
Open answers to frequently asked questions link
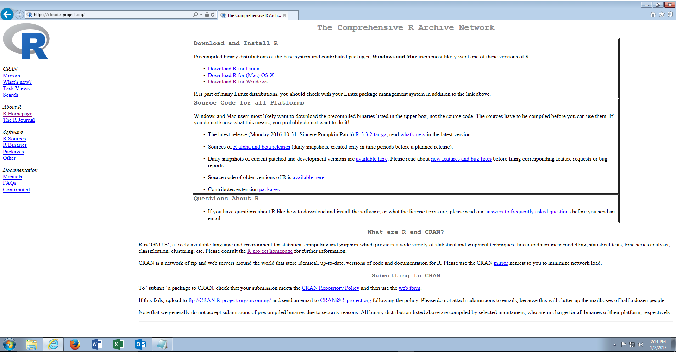pyautogui.click(x=528, y=212)
